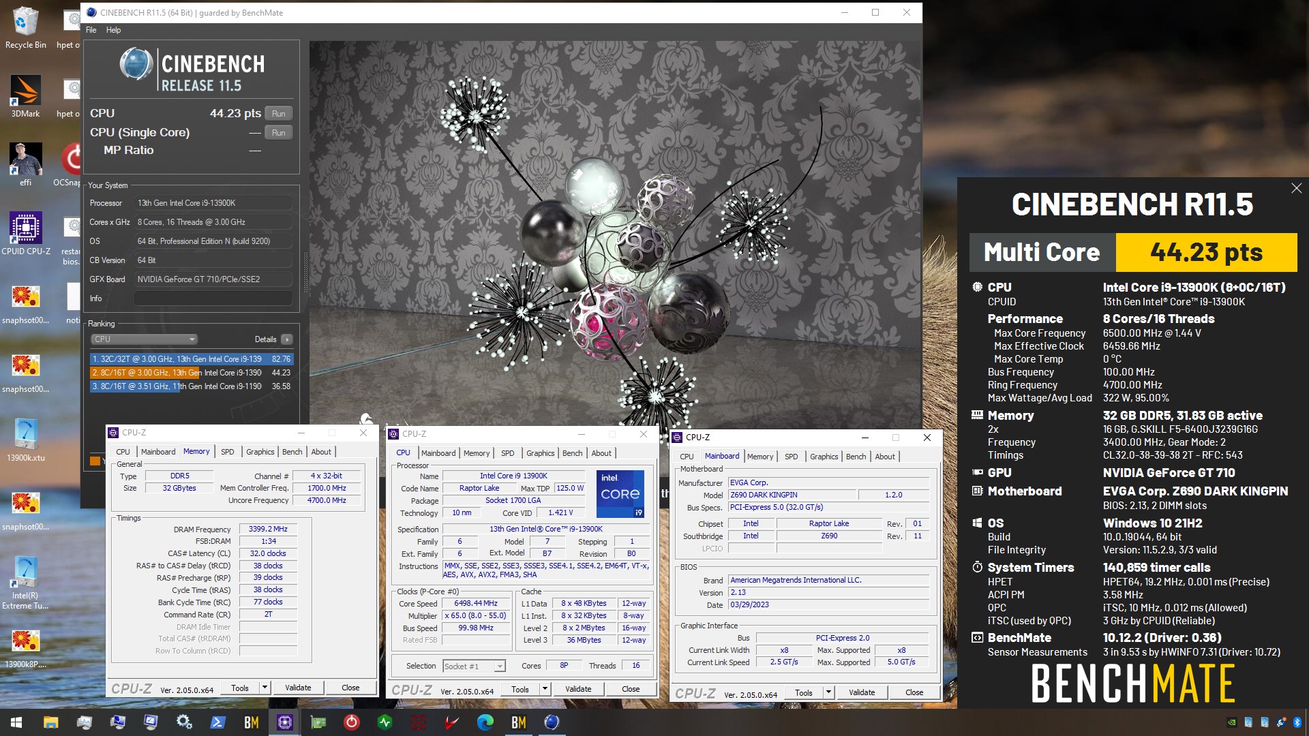1309x736 pixels.
Task: Open Tools dropdown arrow in CPU-Z Memory window
Action: click(265, 688)
